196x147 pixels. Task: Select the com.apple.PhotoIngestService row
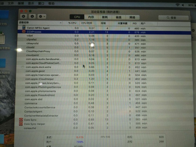tap(104, 87)
